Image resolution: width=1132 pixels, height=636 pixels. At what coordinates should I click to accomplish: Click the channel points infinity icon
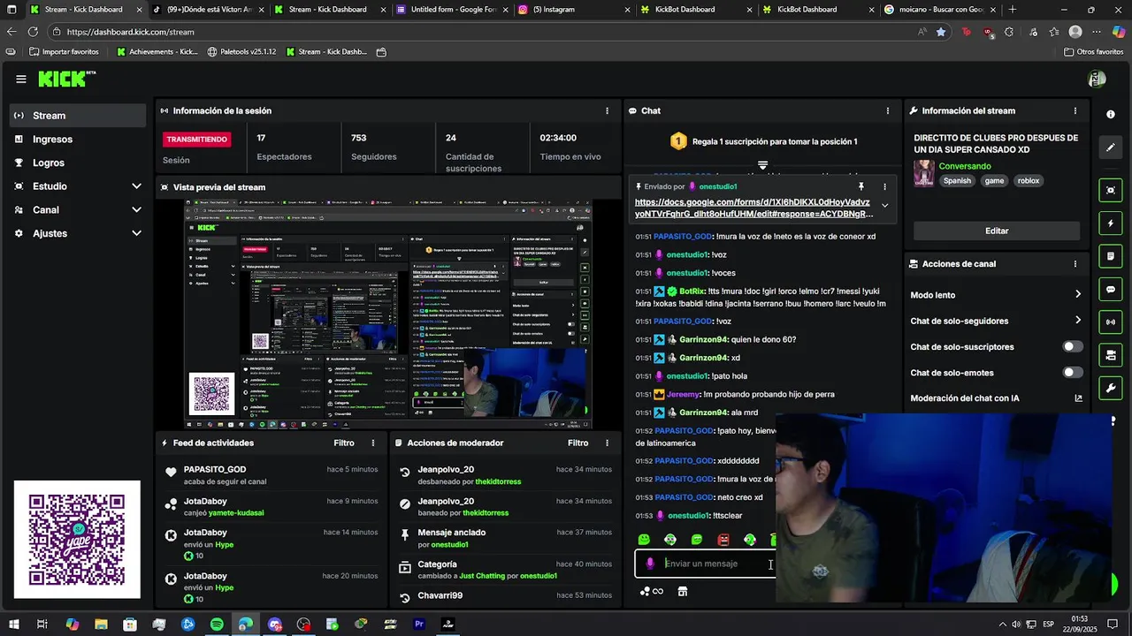[652, 592]
